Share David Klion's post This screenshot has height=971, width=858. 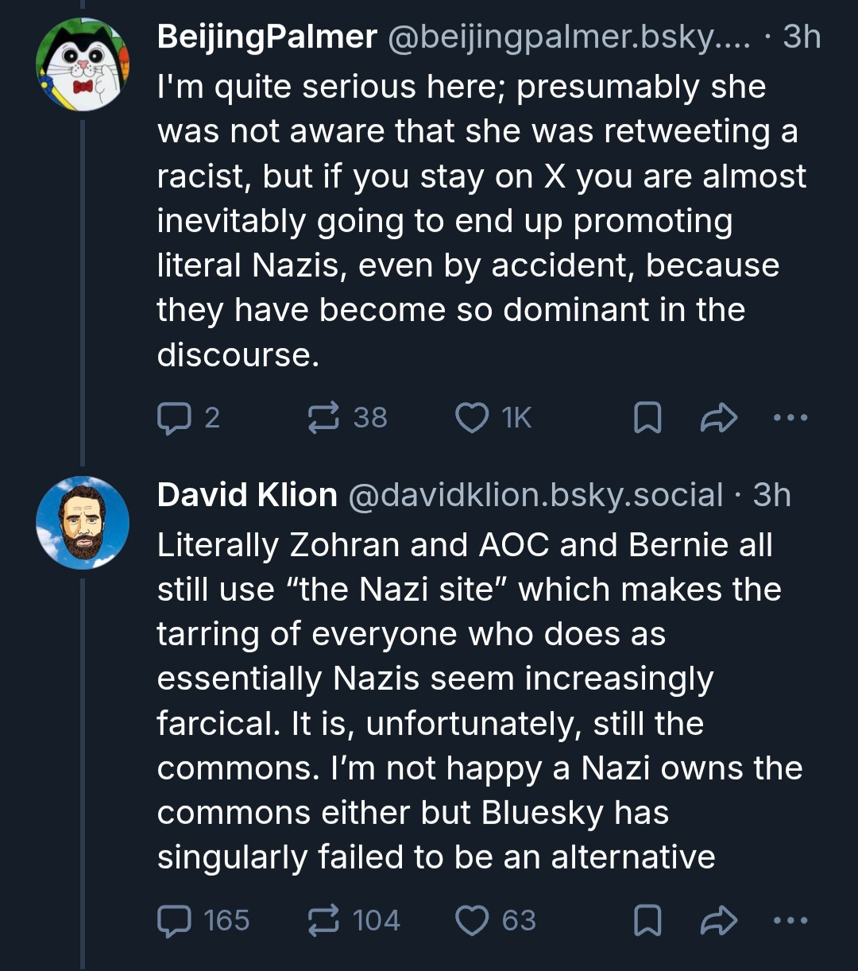[719, 920]
